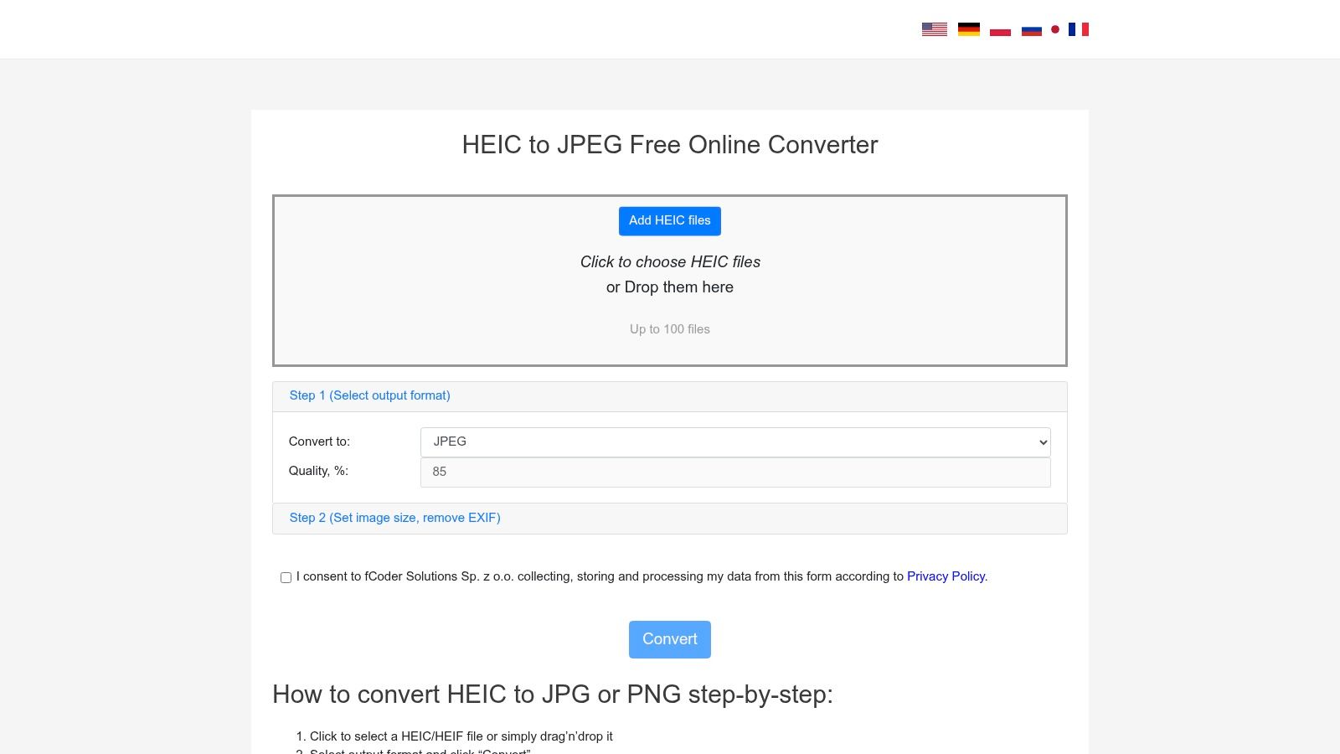
Task: Click the HEIC to JPEG Free Online Converter heading
Action: [670, 145]
